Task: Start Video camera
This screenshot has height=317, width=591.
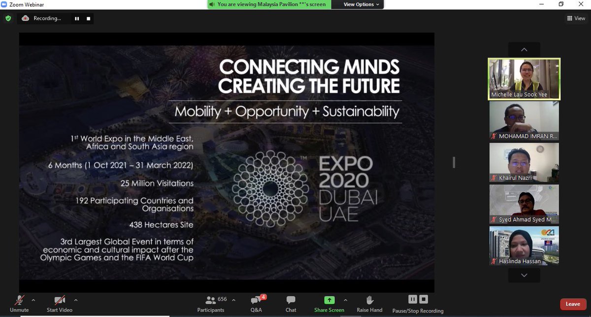Action: coord(60,304)
